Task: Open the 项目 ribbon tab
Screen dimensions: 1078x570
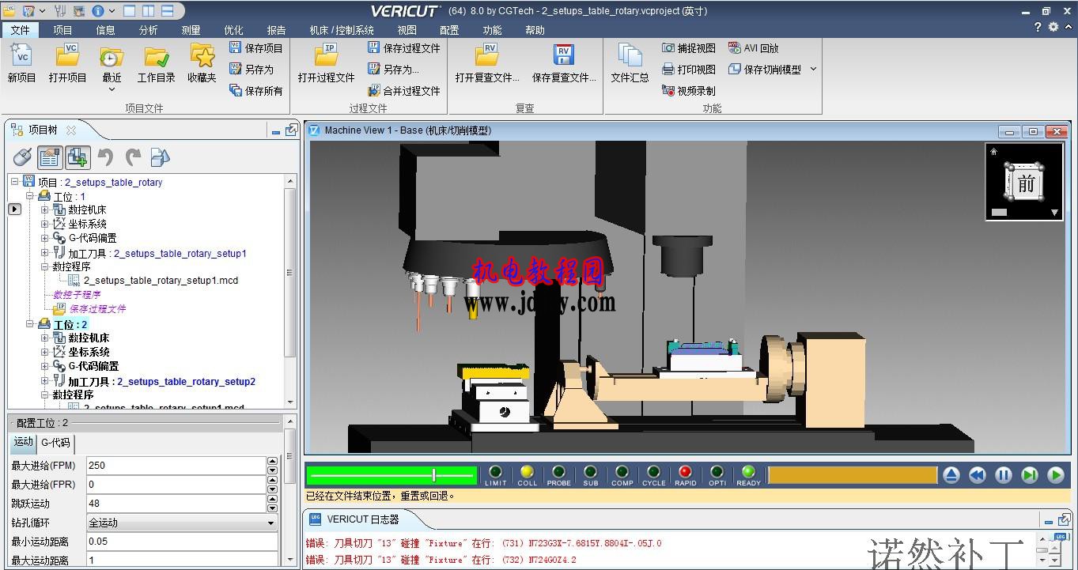Action: tap(63, 30)
